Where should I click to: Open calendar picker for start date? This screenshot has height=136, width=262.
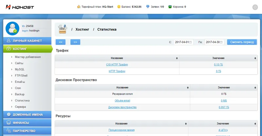tap(190, 42)
